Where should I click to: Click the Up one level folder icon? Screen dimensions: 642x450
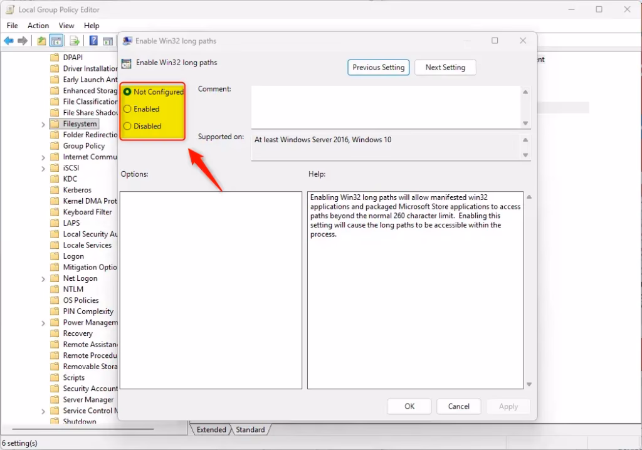click(41, 41)
